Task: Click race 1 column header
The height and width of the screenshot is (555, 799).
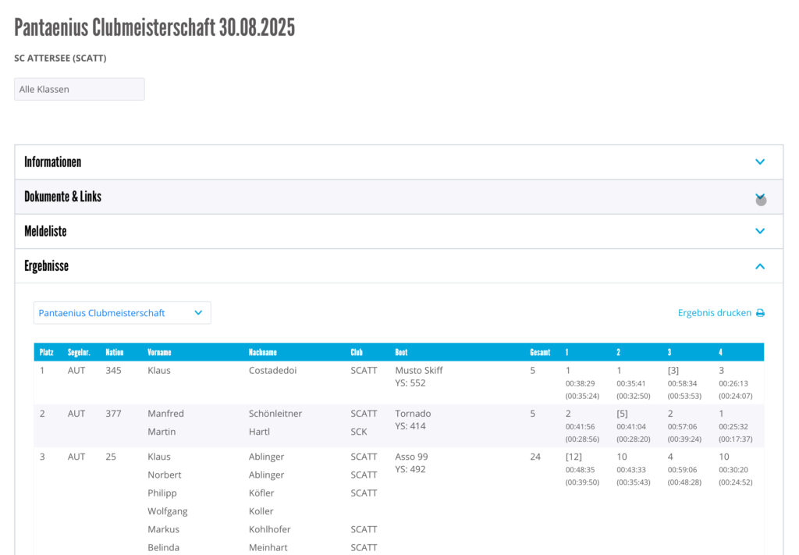Action: (x=566, y=352)
